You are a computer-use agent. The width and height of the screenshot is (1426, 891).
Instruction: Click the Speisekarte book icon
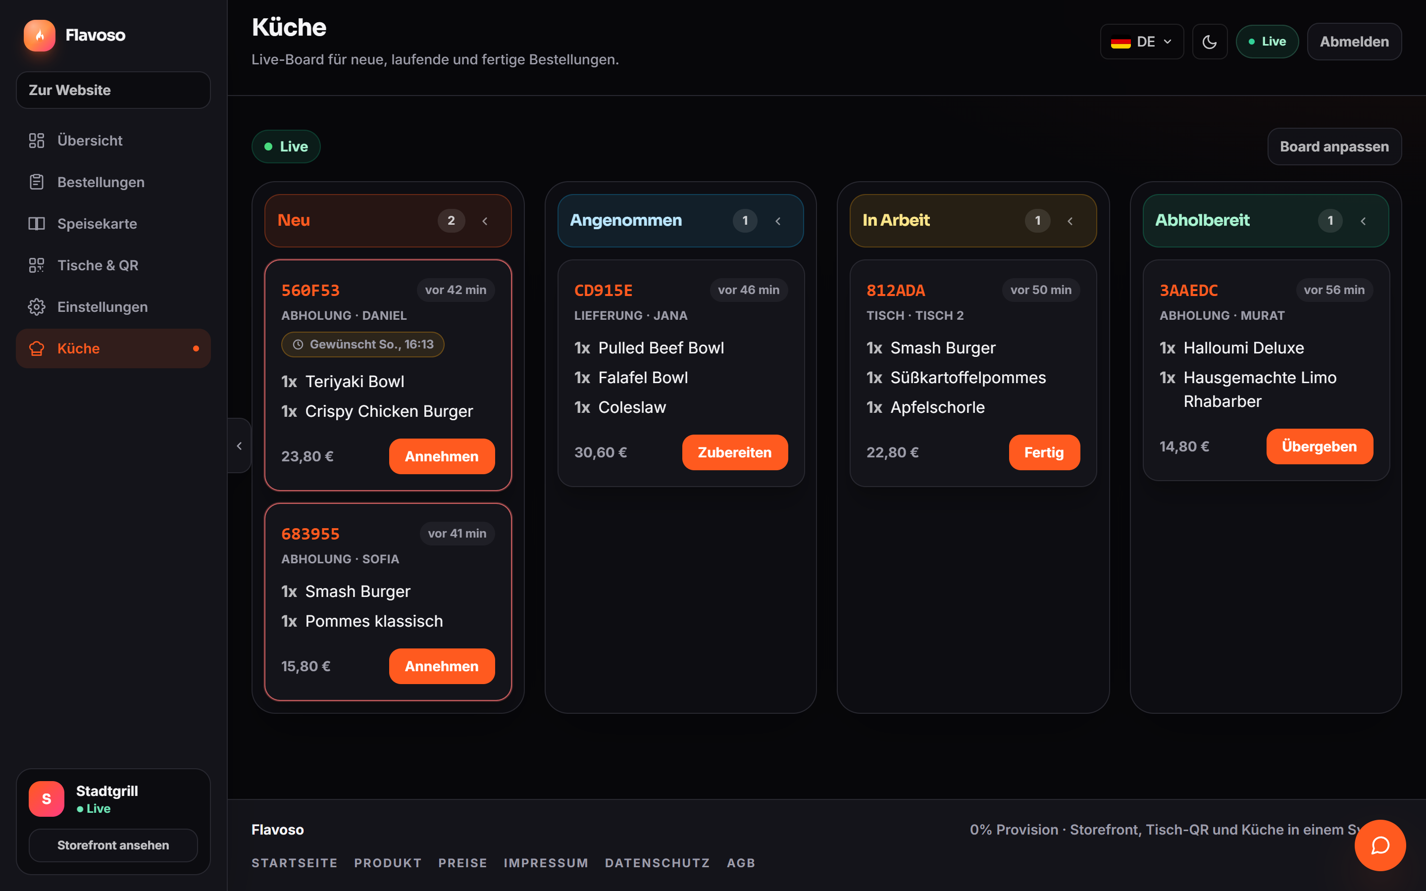click(37, 224)
